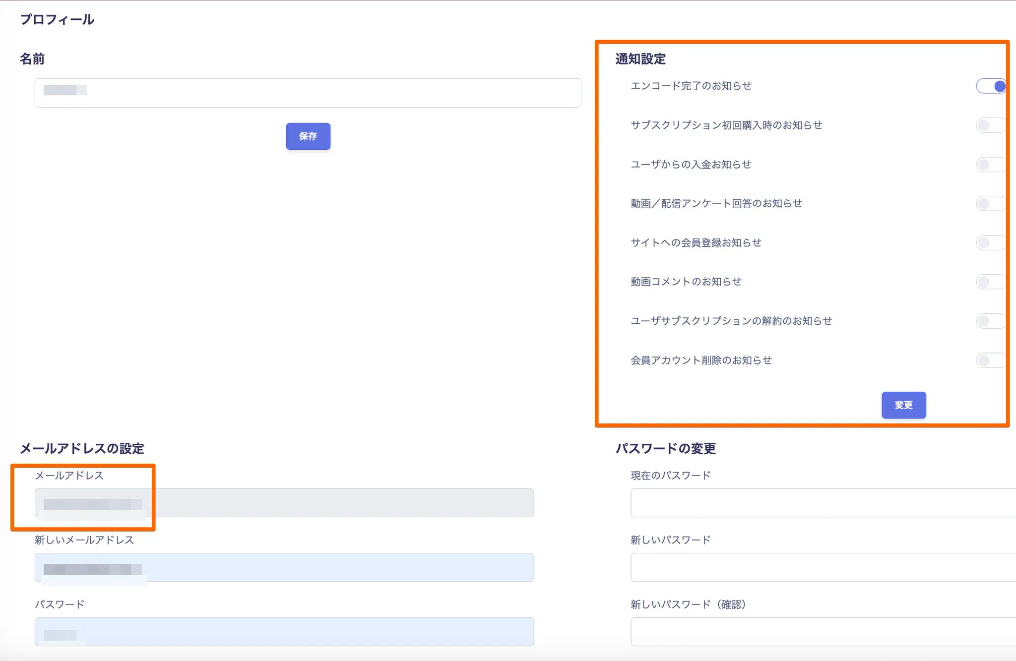This screenshot has width=1016, height=661.
Task: Click the 通知設定 section heading
Action: point(640,59)
